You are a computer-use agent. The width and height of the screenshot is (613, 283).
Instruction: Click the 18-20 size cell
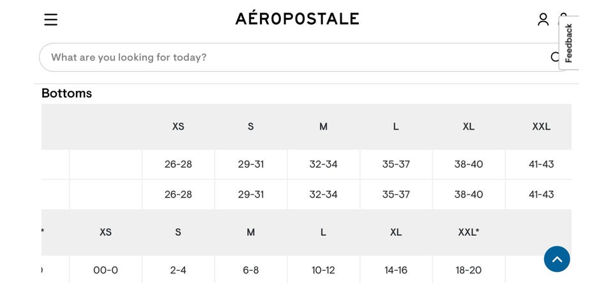point(468,270)
